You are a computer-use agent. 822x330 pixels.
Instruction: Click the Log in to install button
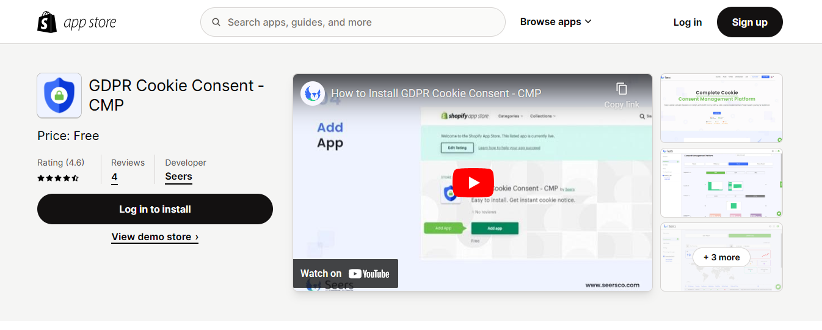coord(155,209)
